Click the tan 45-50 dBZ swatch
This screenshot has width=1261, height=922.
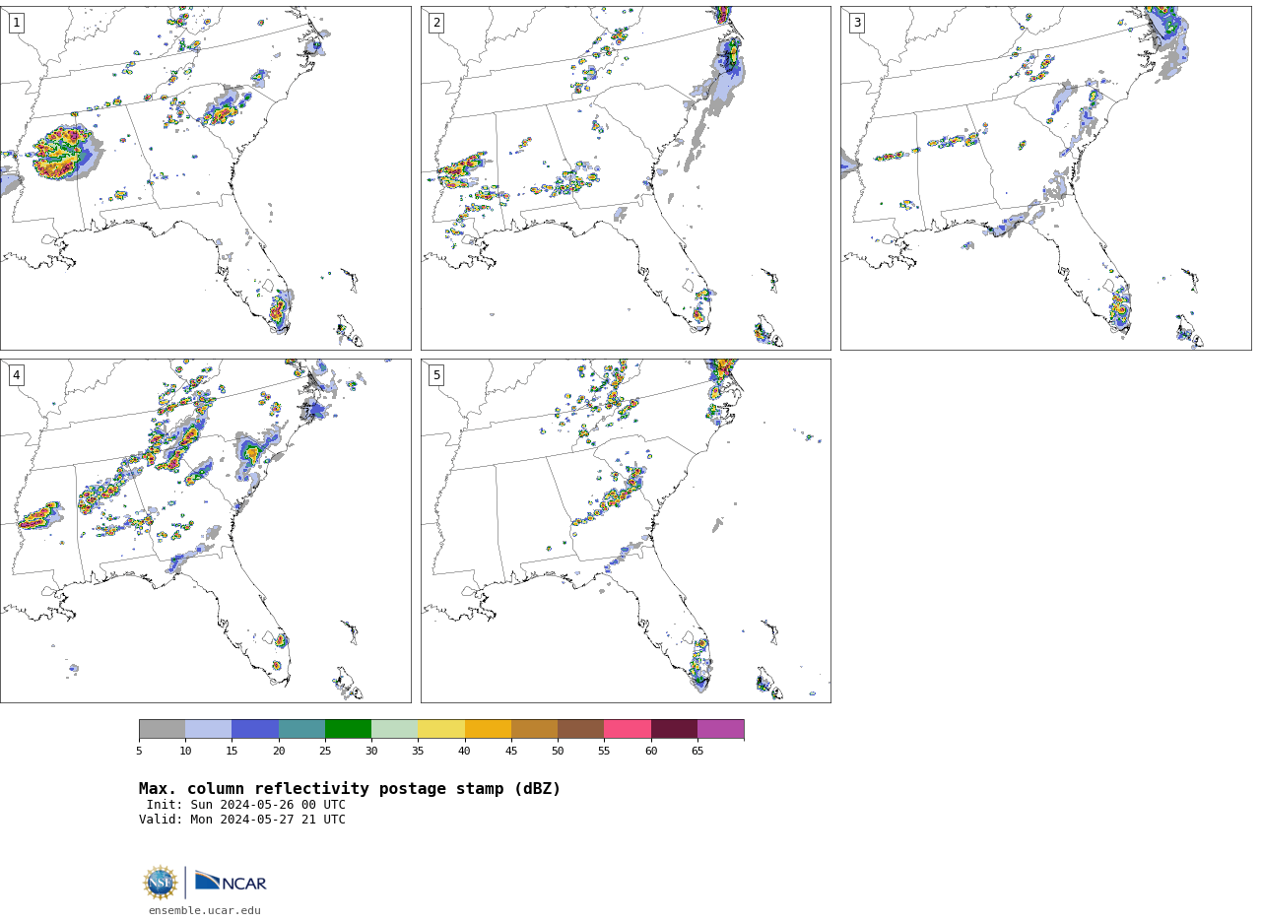(x=534, y=729)
